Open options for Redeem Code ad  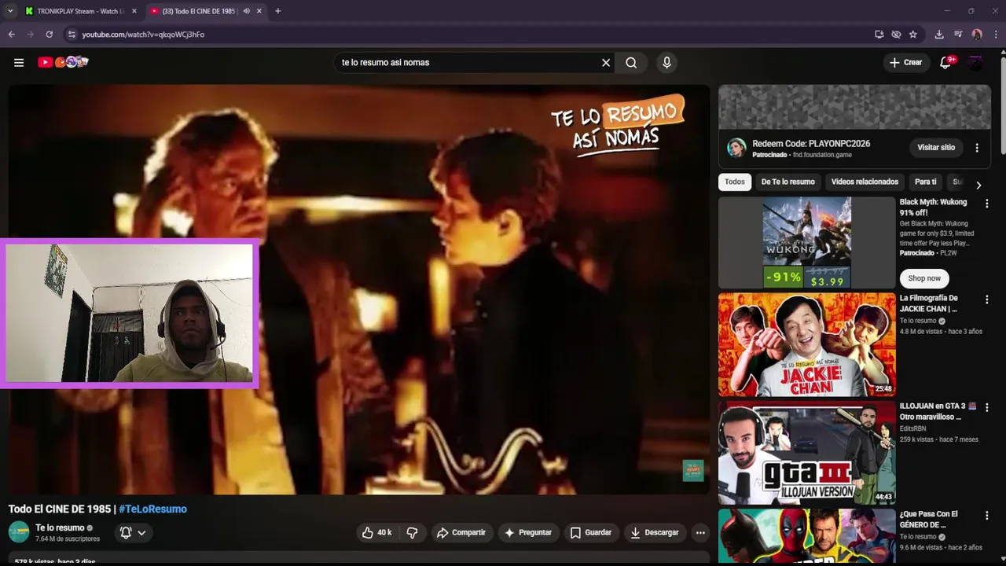pyautogui.click(x=977, y=148)
